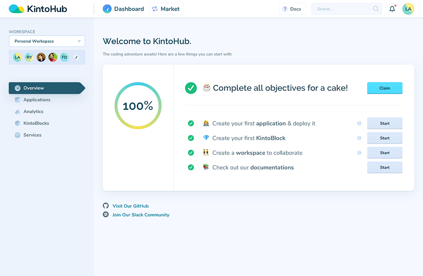Click the search magnifier icon
The height and width of the screenshot is (276, 423).
pyautogui.click(x=376, y=9)
